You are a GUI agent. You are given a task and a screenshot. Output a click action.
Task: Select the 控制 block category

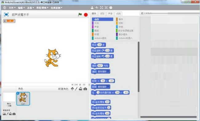(119, 23)
